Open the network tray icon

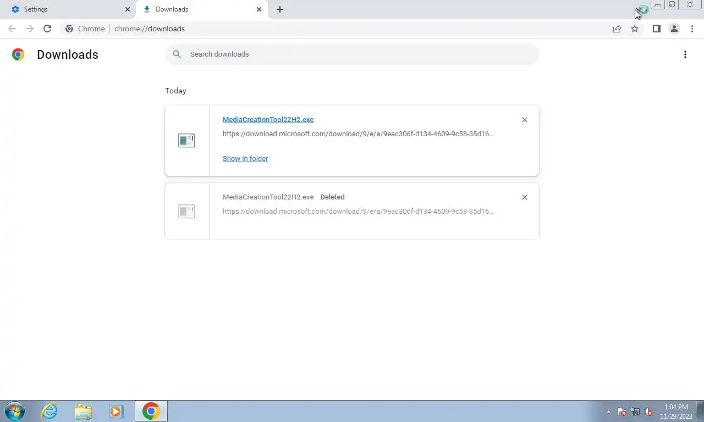[x=635, y=412]
